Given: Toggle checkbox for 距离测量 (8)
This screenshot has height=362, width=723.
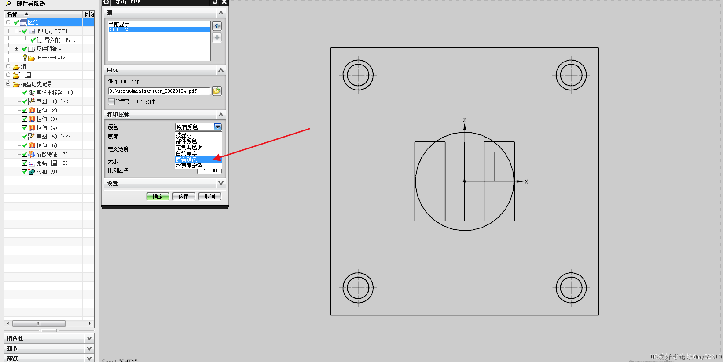Looking at the screenshot, I should (25, 163).
